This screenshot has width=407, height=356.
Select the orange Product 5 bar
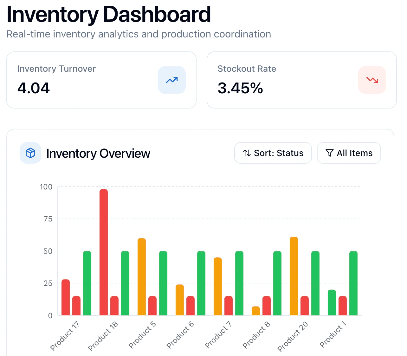(142, 277)
